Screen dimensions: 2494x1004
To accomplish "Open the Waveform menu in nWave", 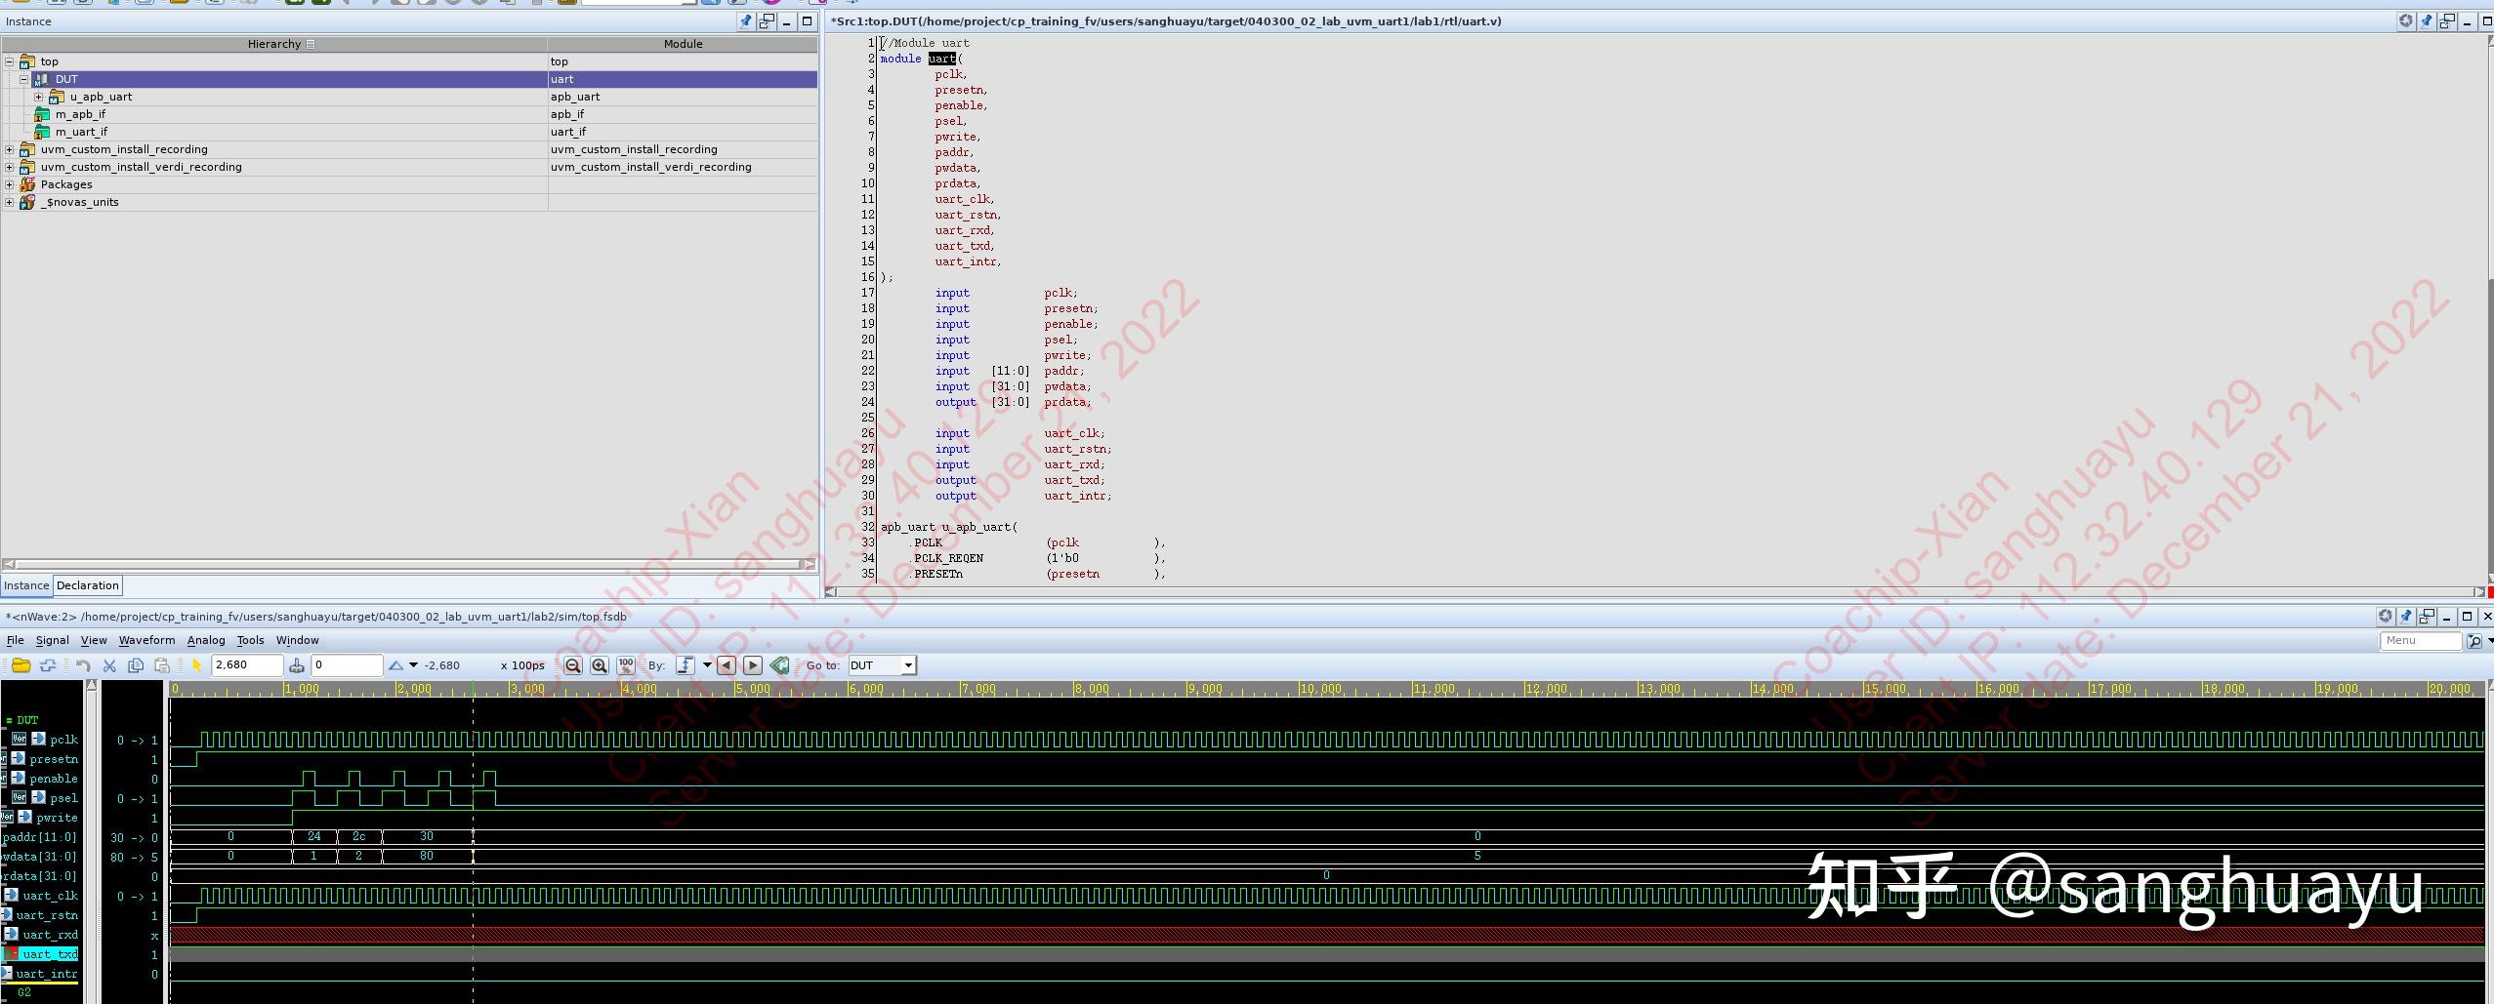I will click(x=146, y=640).
